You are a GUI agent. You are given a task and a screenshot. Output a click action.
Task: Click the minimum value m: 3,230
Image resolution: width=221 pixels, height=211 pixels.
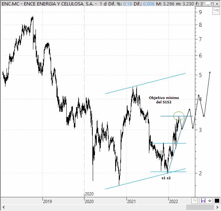(x=185, y=4)
